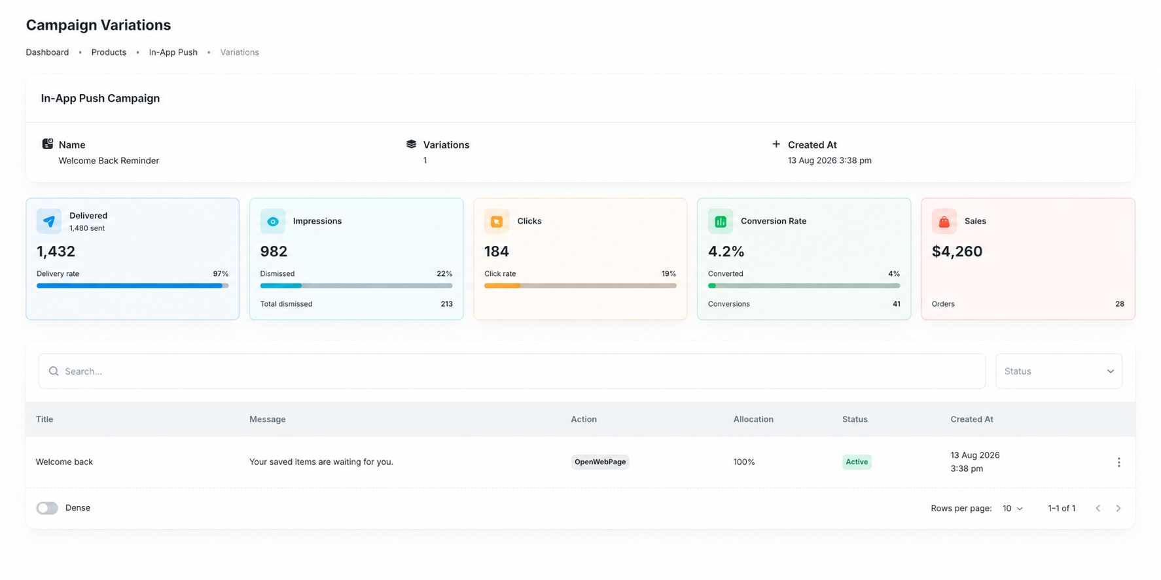The height and width of the screenshot is (580, 1161).
Task: Click the Click rate progress bar
Action: coord(580,286)
